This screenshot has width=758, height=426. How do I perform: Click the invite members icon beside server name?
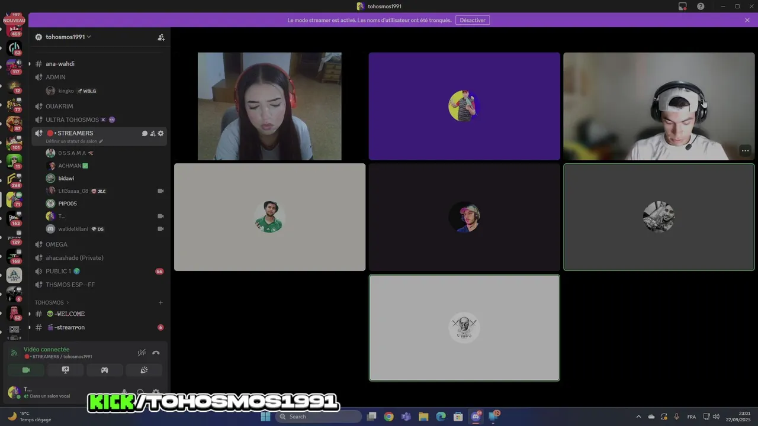click(x=161, y=37)
